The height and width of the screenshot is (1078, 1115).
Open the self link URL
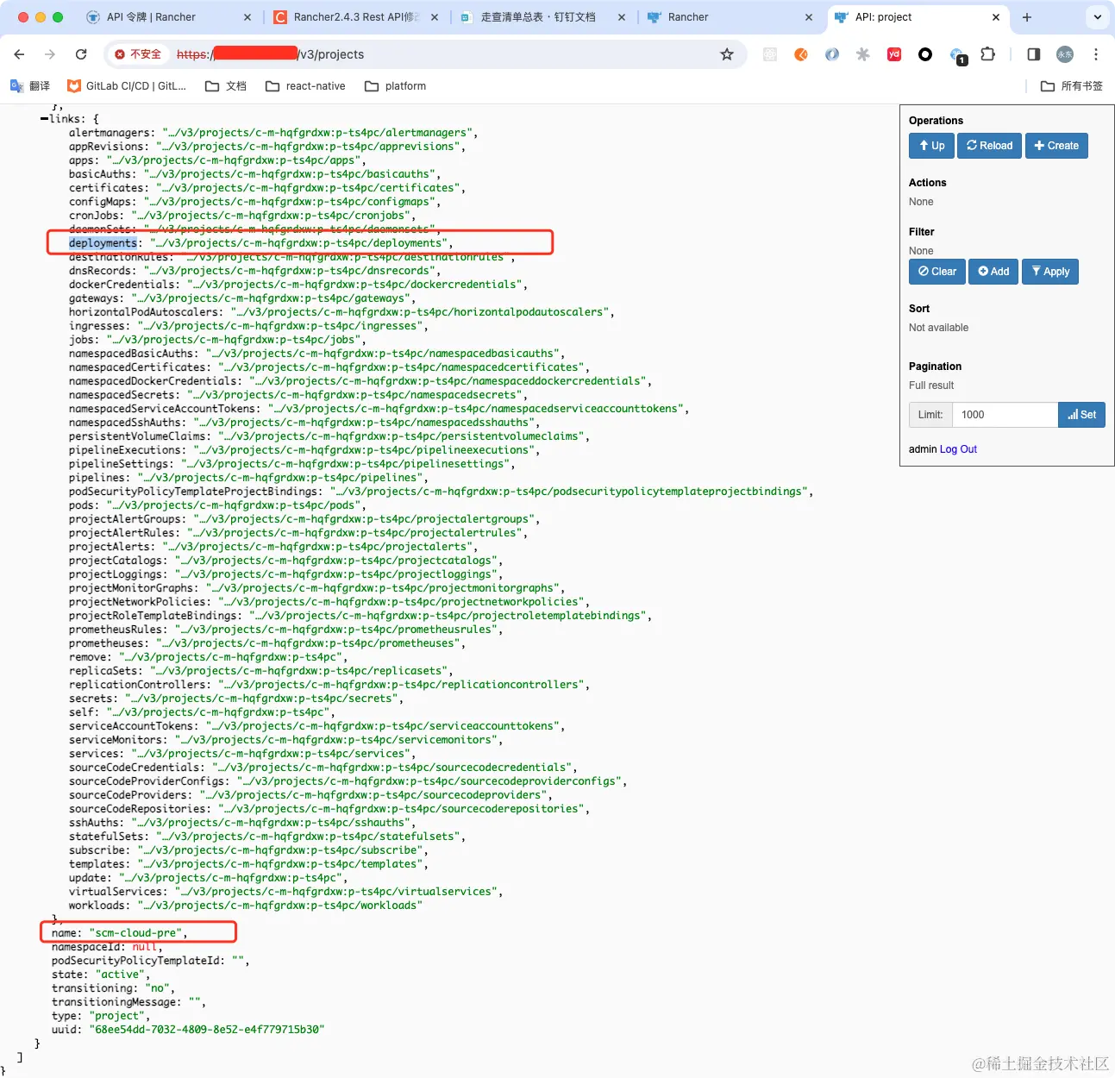217,712
